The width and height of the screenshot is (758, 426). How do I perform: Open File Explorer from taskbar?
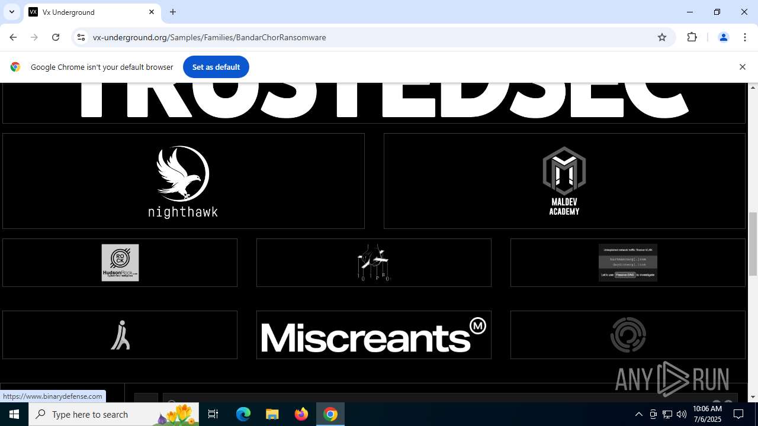272,414
